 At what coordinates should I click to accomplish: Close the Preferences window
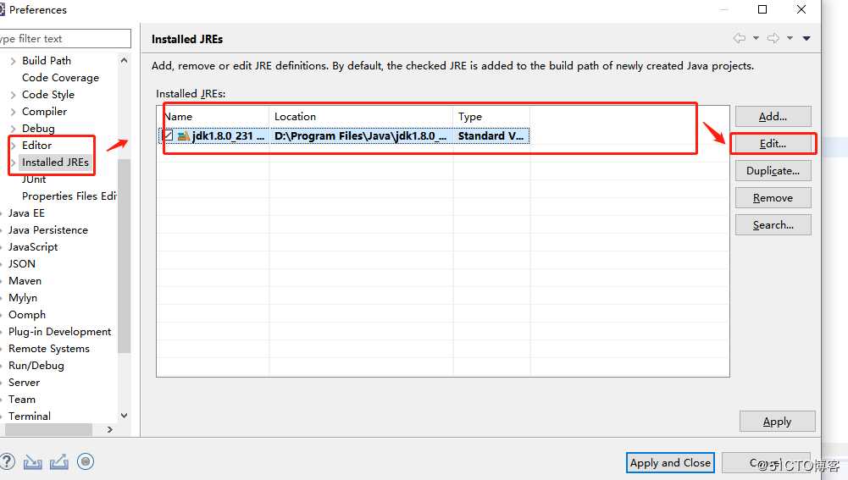tap(801, 9)
